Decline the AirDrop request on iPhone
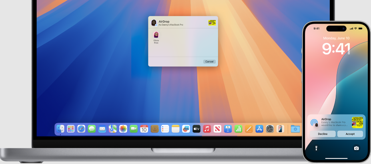Screen dimensions: 371x164 coord(323,134)
